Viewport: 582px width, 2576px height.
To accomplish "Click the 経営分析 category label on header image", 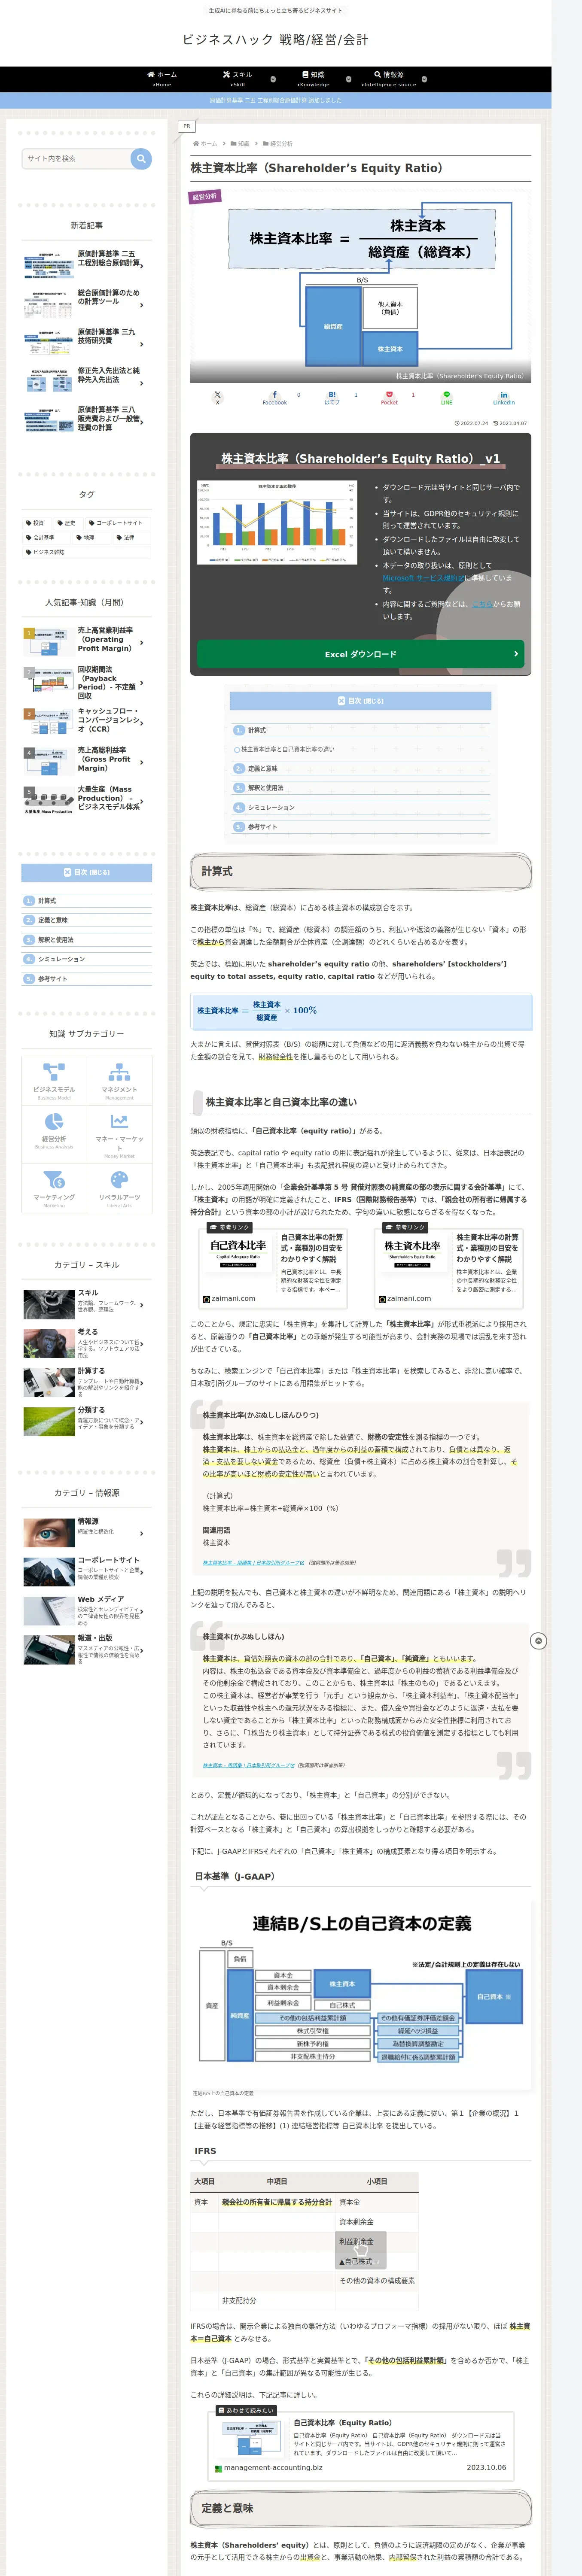I will [205, 197].
